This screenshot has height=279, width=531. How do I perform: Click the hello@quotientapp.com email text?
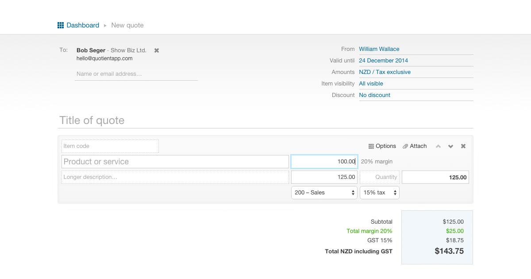[x=104, y=58]
